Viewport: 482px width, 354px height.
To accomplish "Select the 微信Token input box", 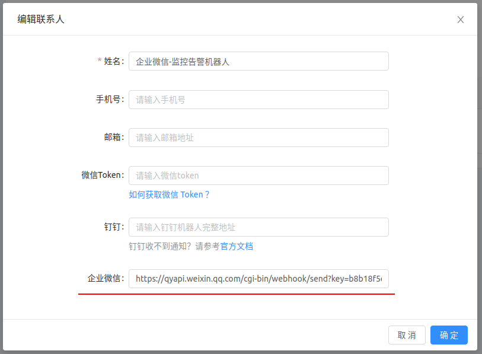I will coord(258,176).
